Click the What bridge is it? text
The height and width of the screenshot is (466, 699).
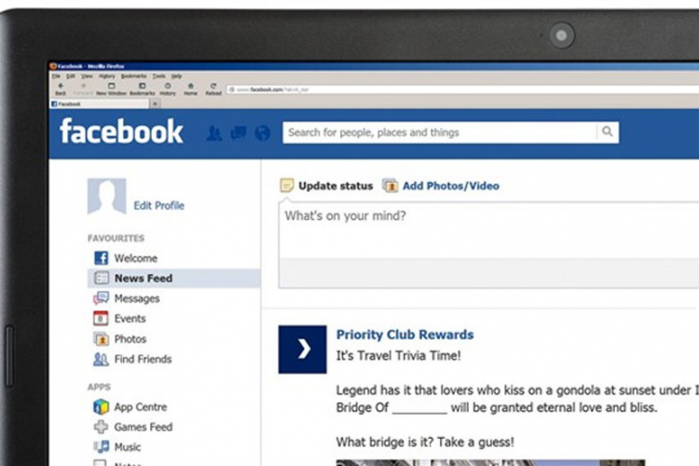(x=385, y=442)
